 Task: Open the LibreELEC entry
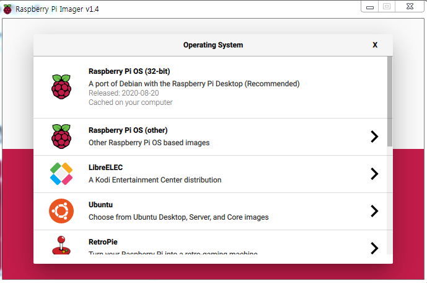[210, 174]
